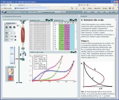Image resolution: width=119 pixels, height=100 pixels.
Task: Select the heart muscle type
Action: (x=11, y=78)
